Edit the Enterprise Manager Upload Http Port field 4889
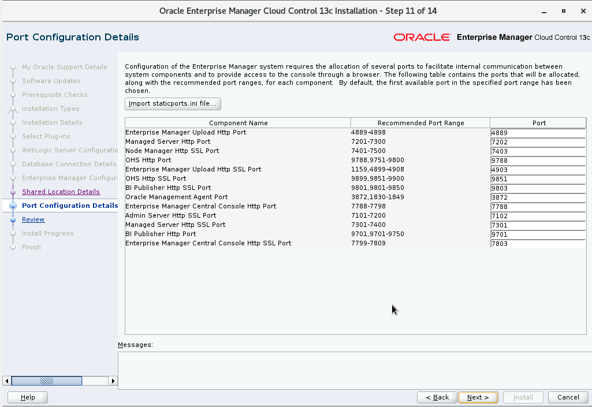592x407 pixels. pos(538,133)
